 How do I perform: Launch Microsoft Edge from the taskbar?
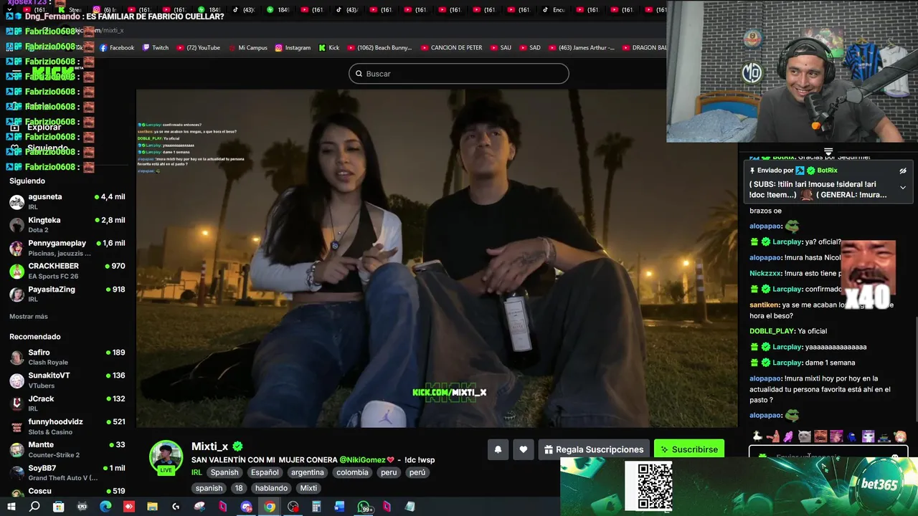pos(105,507)
